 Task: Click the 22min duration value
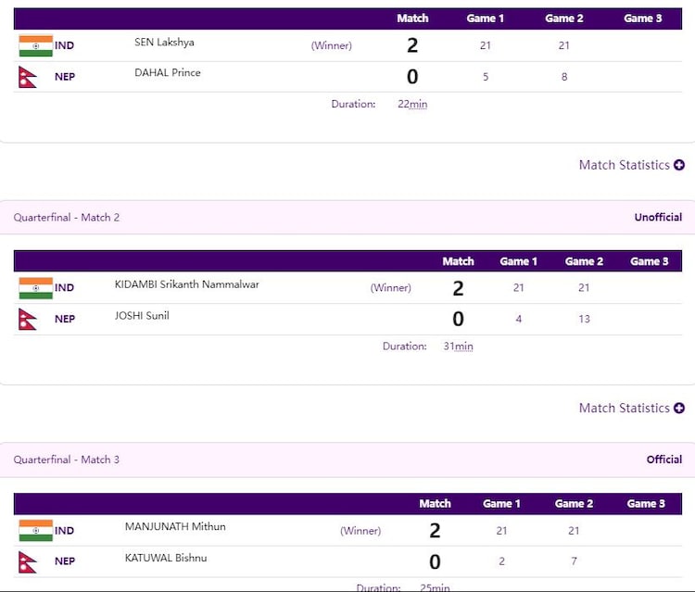[412, 105]
